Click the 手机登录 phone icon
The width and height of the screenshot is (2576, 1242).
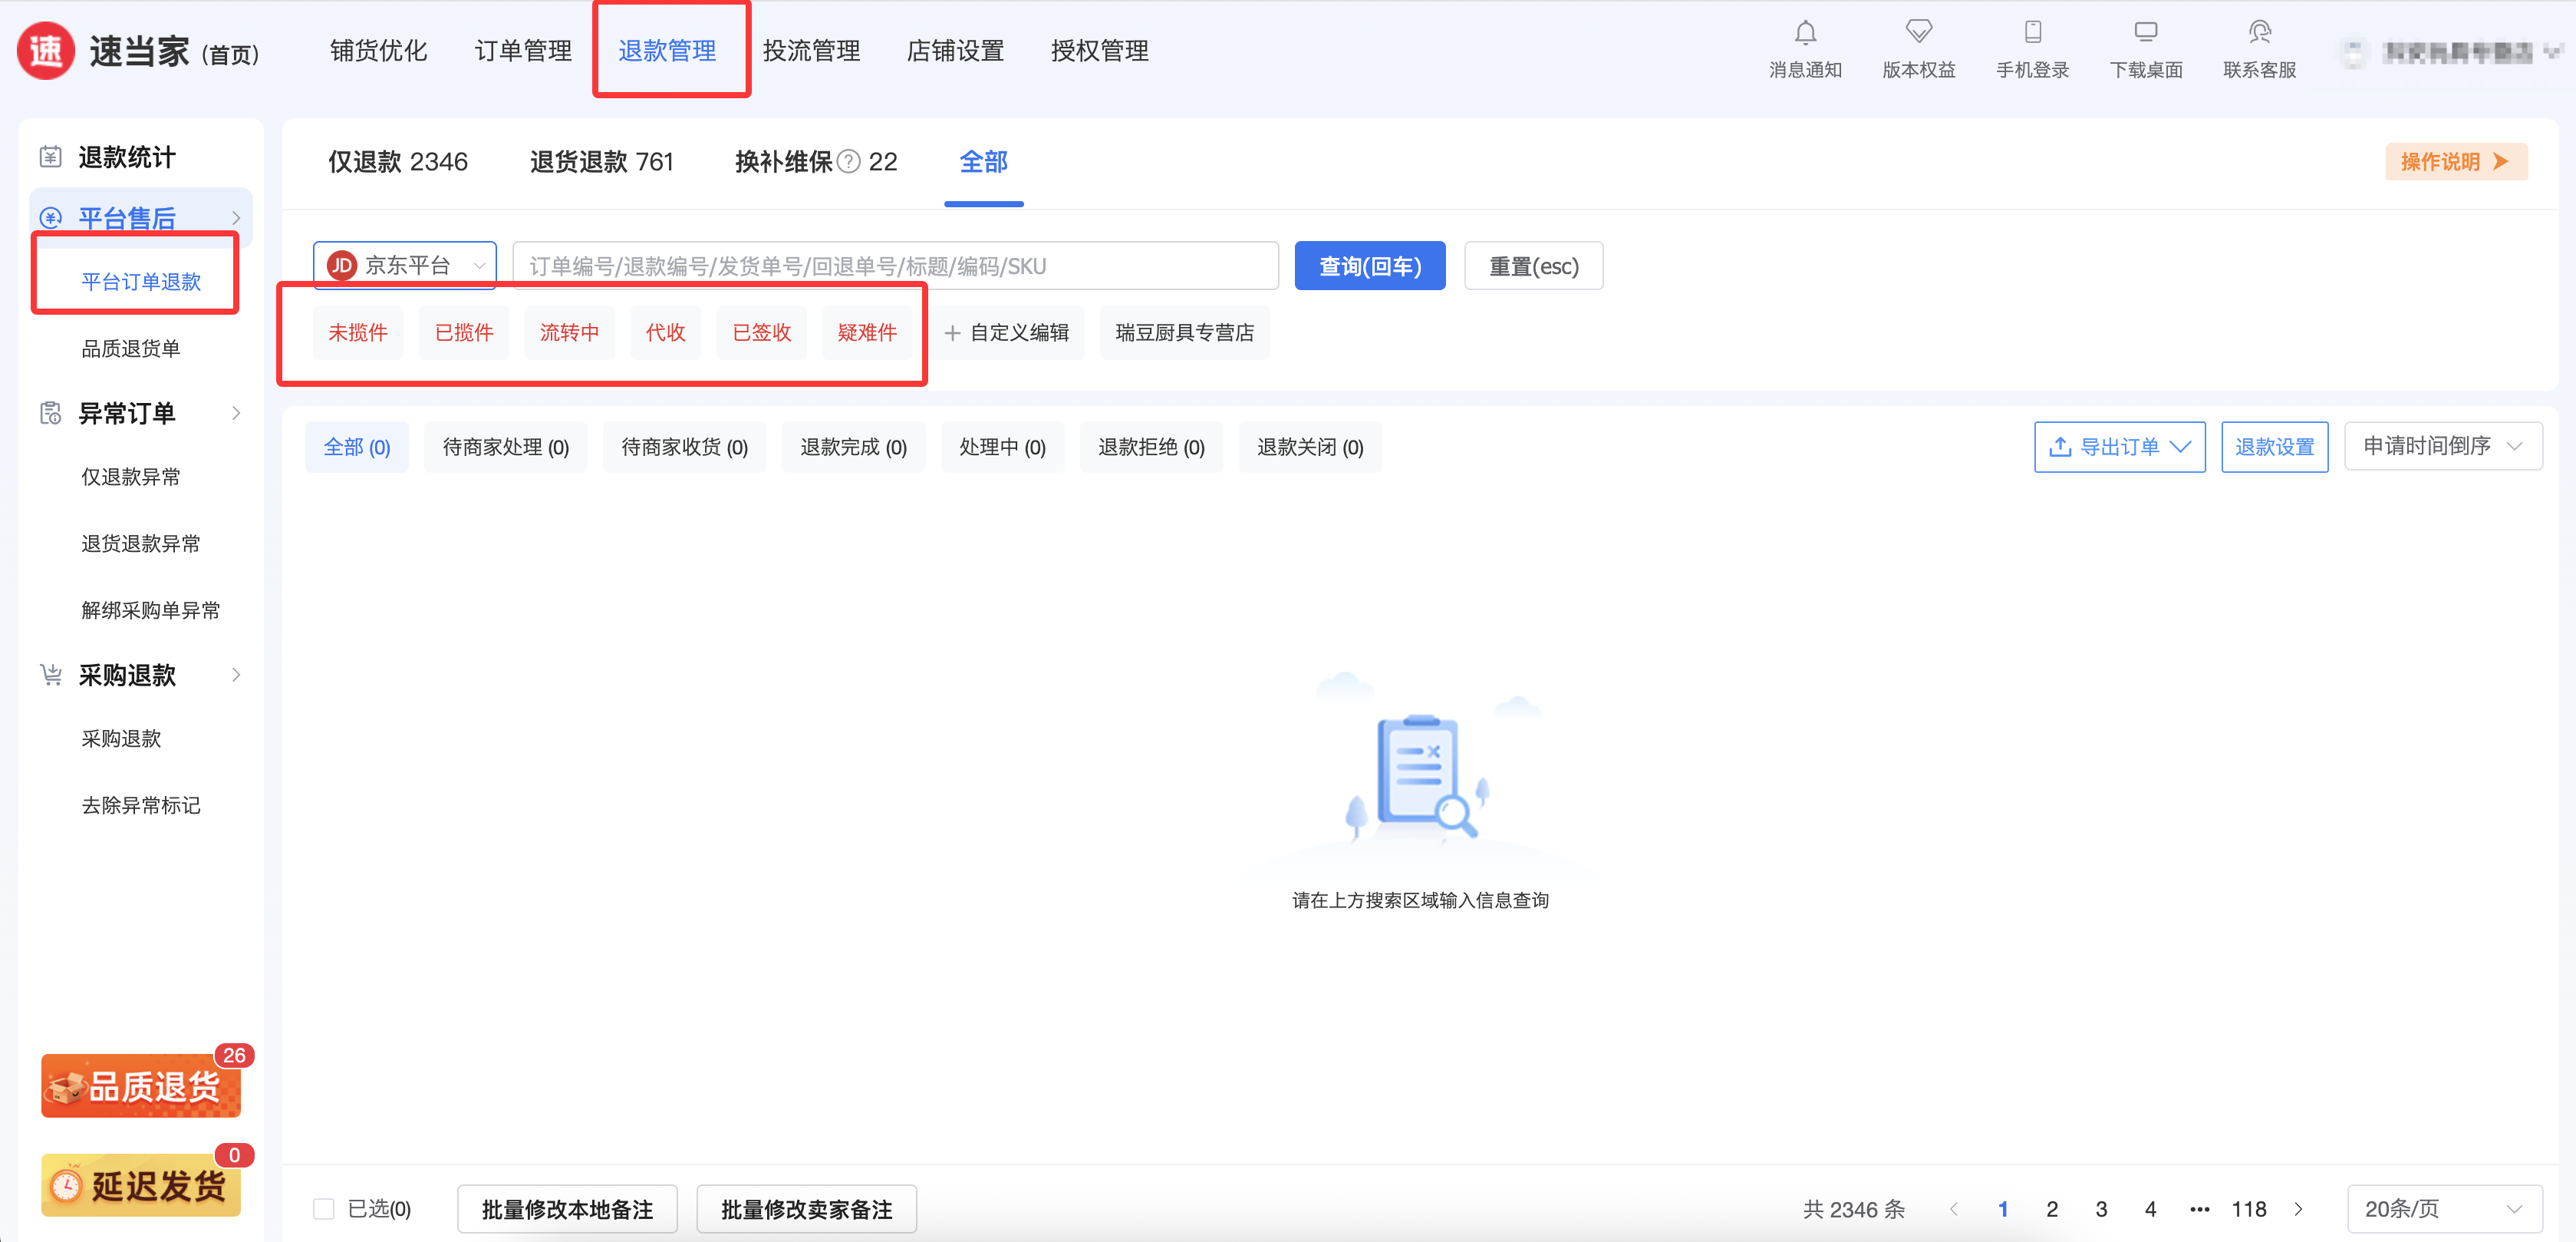2031,33
